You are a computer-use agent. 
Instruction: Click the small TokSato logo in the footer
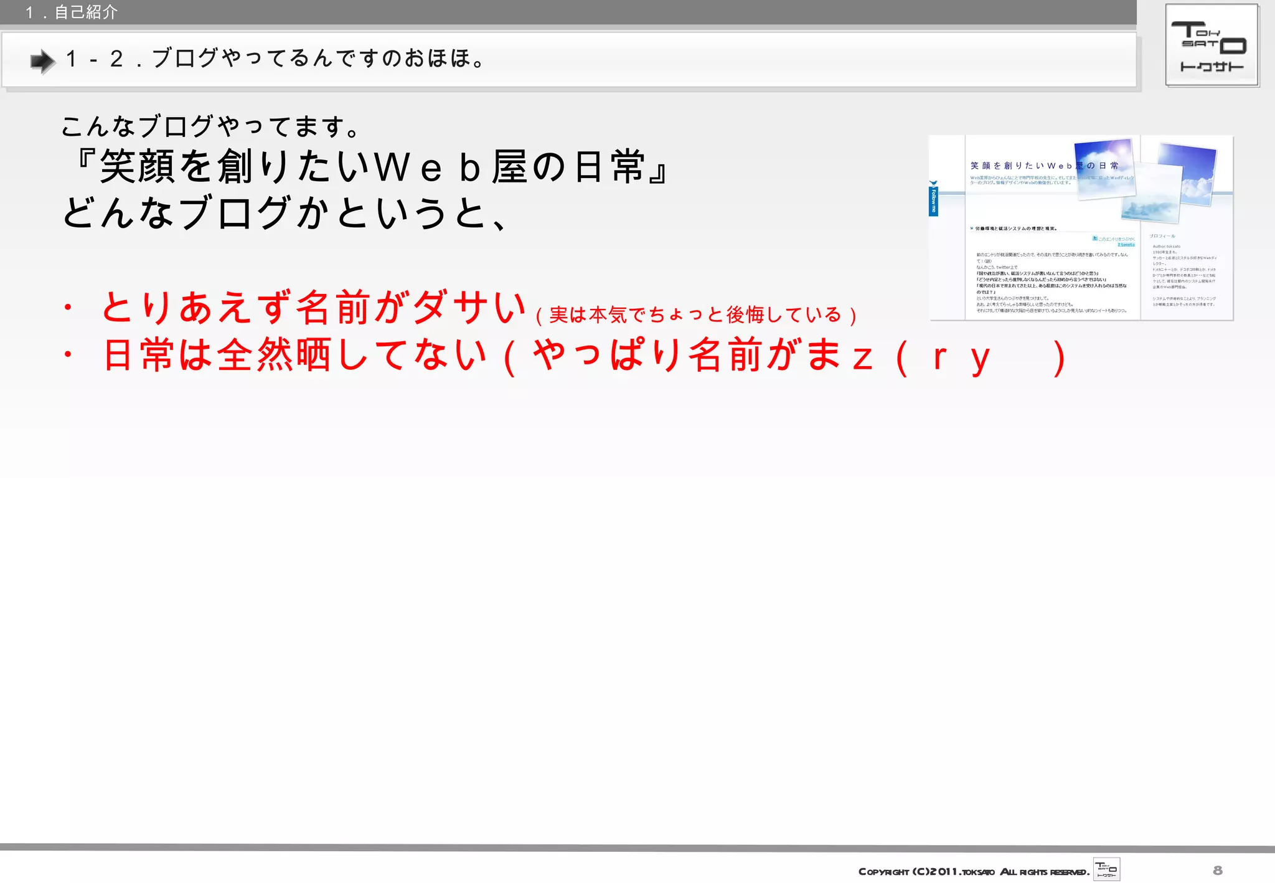(x=1106, y=869)
